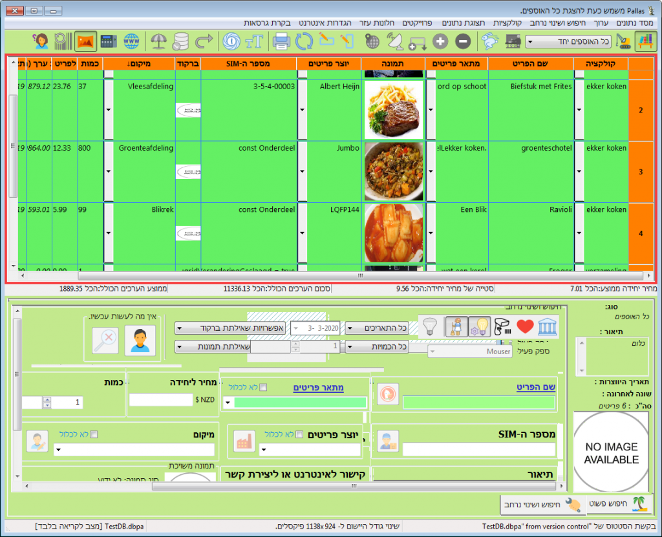The width and height of the screenshot is (662, 537).
Task: Click the barcode scanner icon in search panel
Action: coord(502,327)
